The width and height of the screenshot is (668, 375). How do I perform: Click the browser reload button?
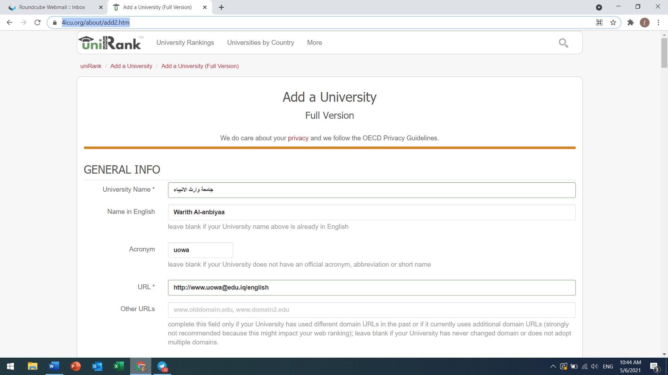click(38, 23)
